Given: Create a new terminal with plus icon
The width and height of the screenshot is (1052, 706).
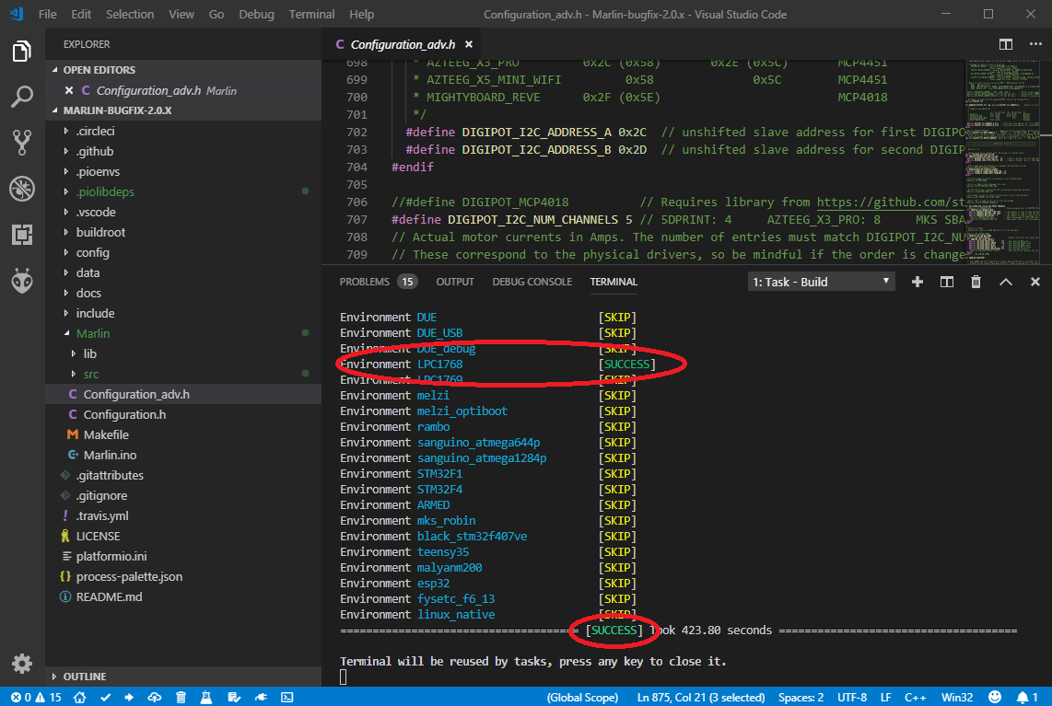Looking at the screenshot, I should coord(918,283).
